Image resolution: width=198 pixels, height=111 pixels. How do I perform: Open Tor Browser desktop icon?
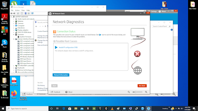click(x=5, y=94)
